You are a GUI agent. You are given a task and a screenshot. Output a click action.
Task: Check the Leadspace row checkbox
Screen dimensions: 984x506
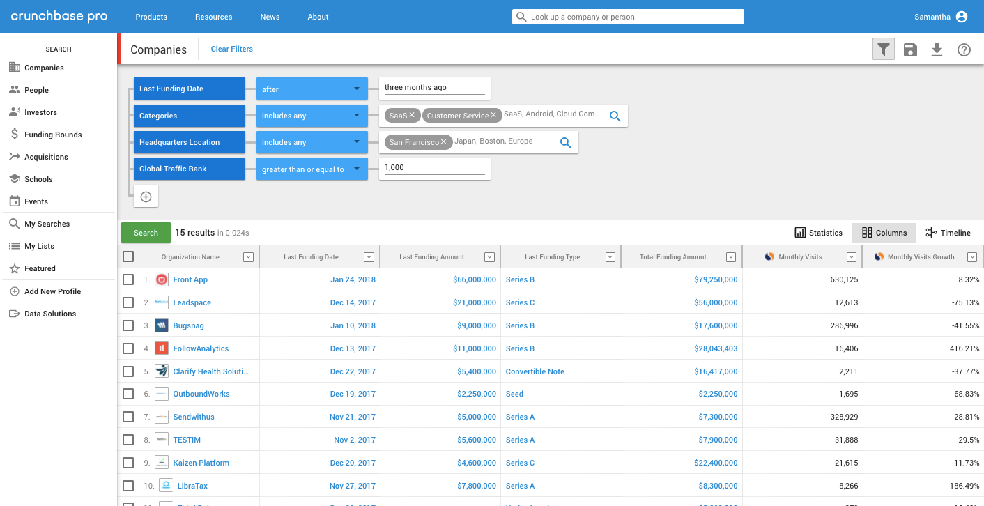[x=128, y=302]
